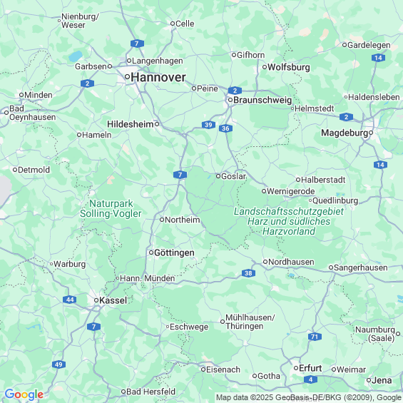403x403 pixels.
Task: Click the A38 highway shield near Nordhausen
Action: [248, 273]
